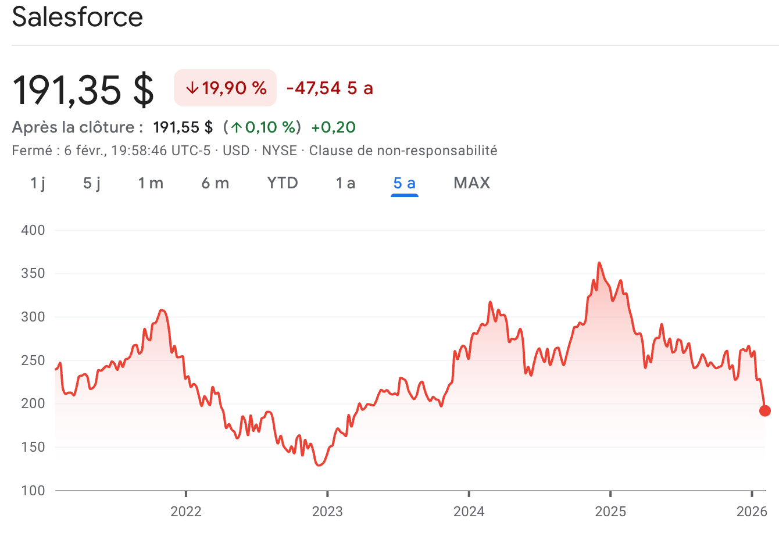Click the 2026 x-axis label
The image size is (779, 536).
click(752, 512)
